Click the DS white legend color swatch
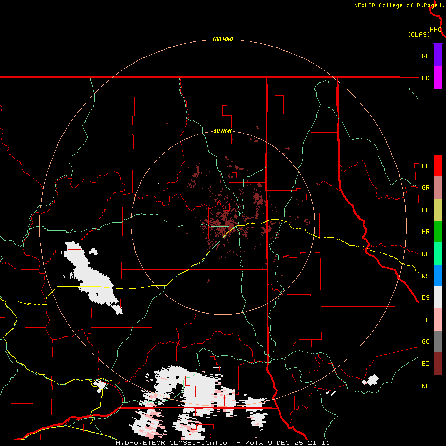The height and width of the screenshot is (446, 446). tap(438, 297)
